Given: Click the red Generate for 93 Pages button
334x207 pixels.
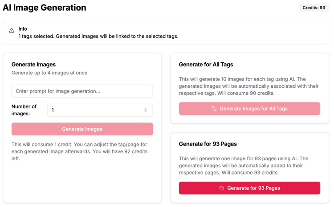Looking at the screenshot, I should [249, 188].
